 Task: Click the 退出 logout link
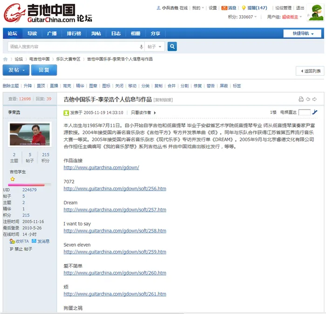[x=300, y=8]
